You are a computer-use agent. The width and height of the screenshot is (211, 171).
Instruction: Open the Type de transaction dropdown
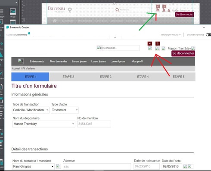click(x=31, y=110)
